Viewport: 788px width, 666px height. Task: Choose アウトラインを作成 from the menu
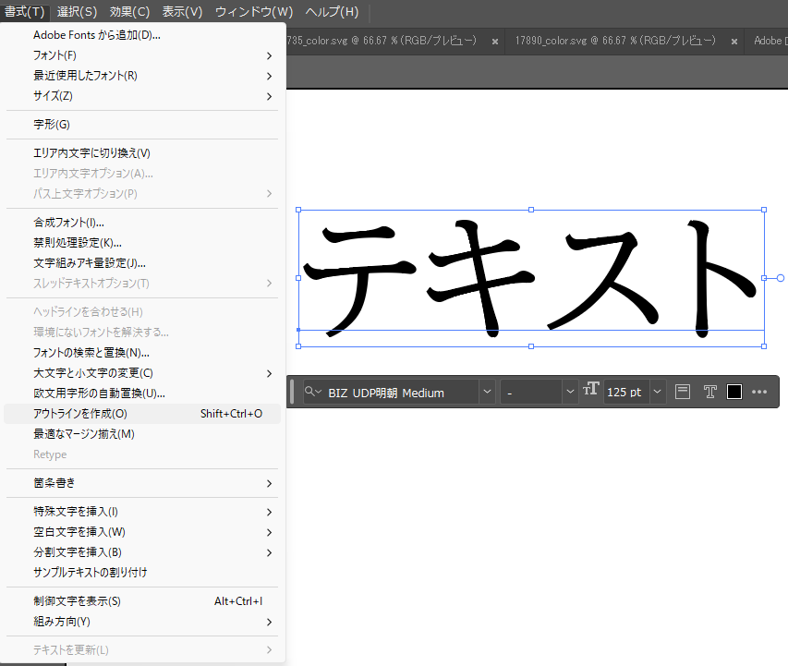click(x=80, y=414)
